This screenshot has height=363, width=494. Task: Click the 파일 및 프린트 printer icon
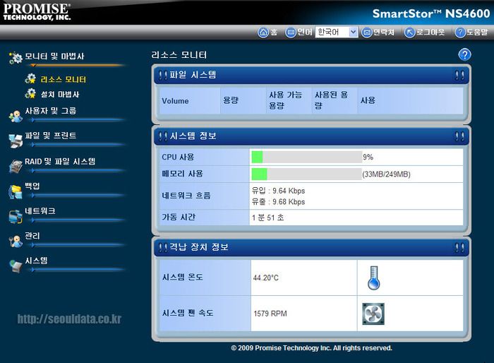16,141
